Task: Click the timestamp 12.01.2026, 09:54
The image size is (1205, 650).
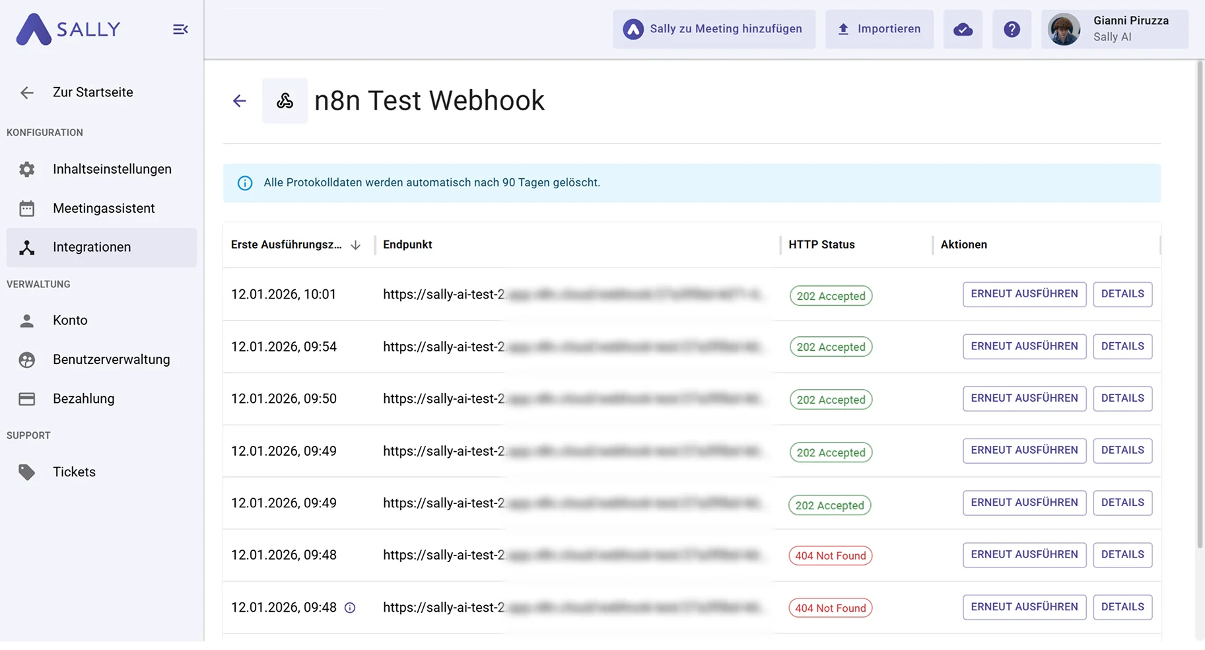Action: click(x=284, y=347)
